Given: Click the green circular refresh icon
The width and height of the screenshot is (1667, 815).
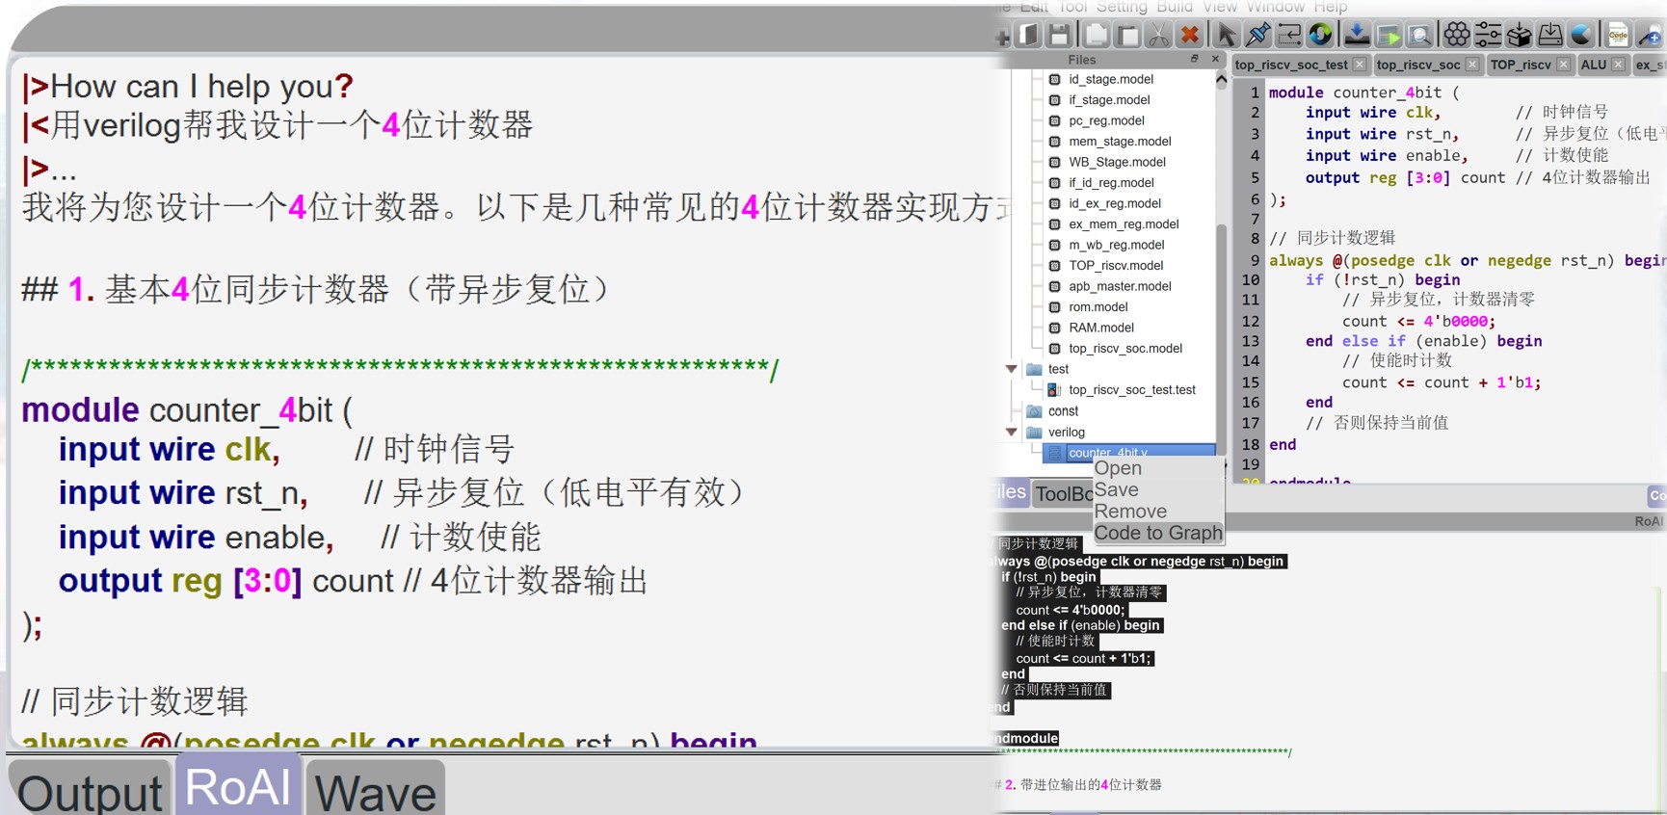Looking at the screenshot, I should tap(1320, 36).
